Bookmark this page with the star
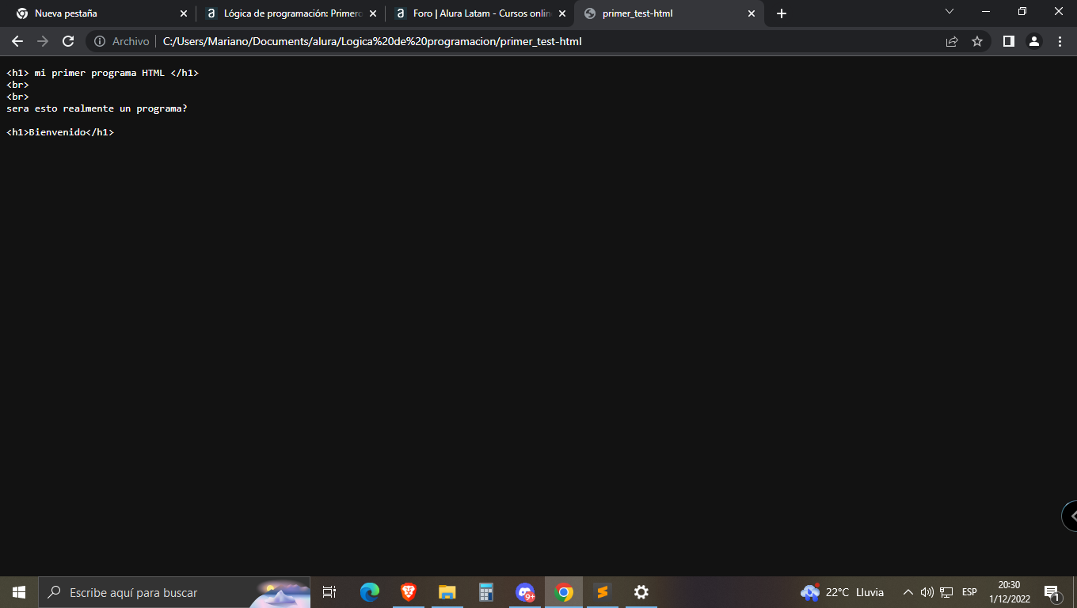This screenshot has width=1077, height=608. tap(977, 41)
